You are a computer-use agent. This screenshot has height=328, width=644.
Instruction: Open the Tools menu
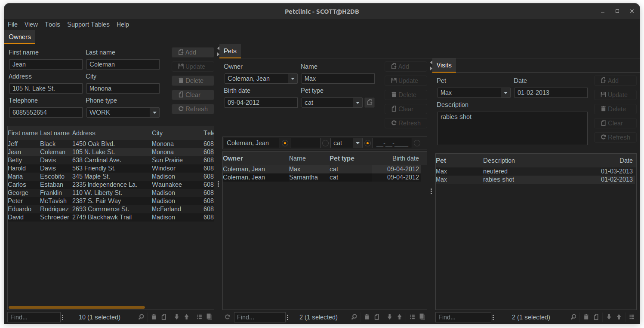click(x=52, y=24)
